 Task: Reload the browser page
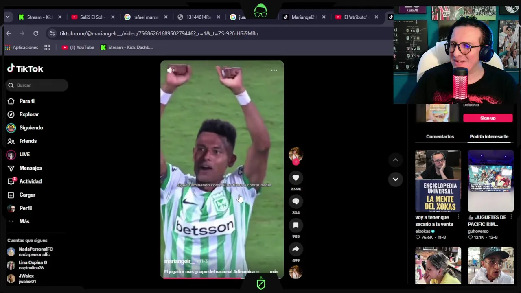36,33
